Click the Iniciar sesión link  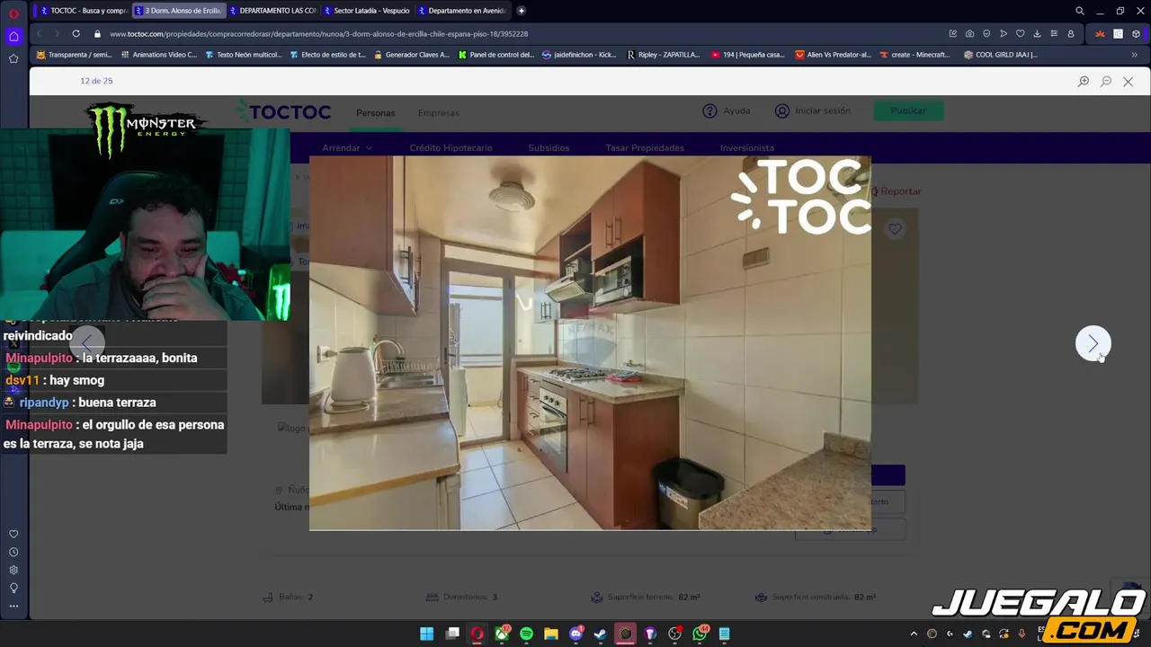click(812, 111)
